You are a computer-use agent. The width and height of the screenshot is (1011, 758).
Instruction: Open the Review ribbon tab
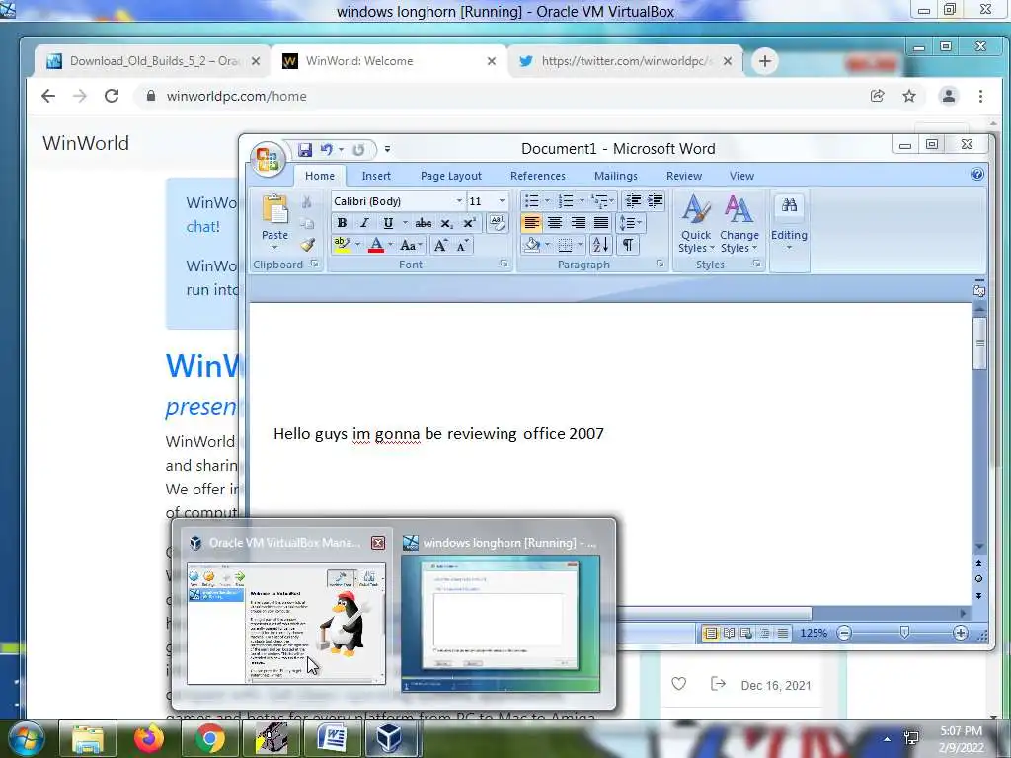684,176
